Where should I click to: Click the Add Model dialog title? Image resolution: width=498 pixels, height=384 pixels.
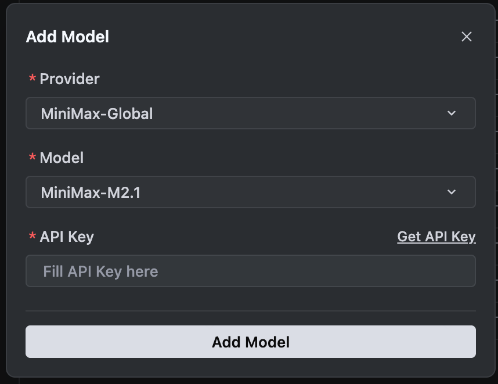tap(67, 37)
